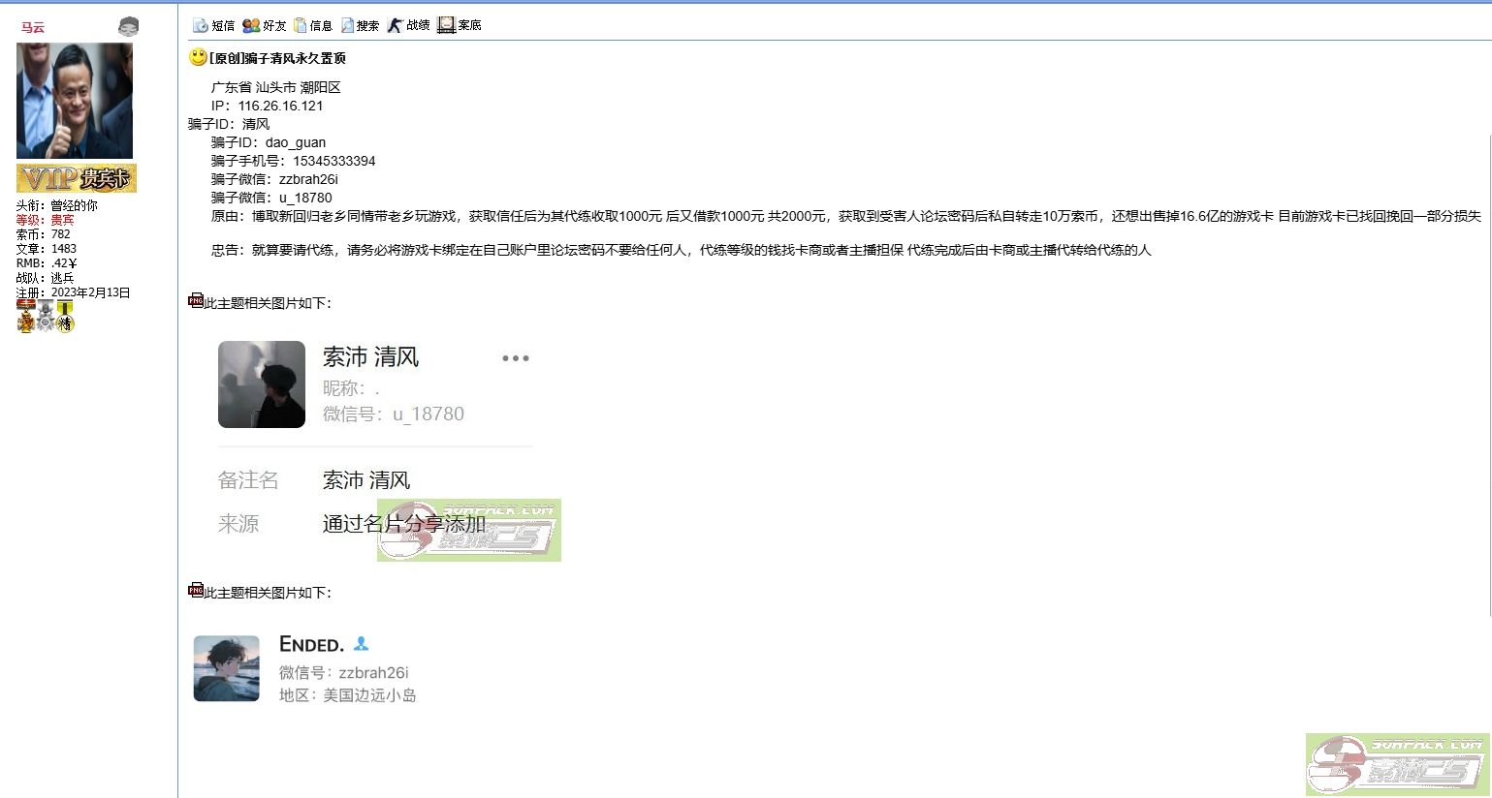Click the silver medal badge
1492x798 pixels.
coord(46,316)
